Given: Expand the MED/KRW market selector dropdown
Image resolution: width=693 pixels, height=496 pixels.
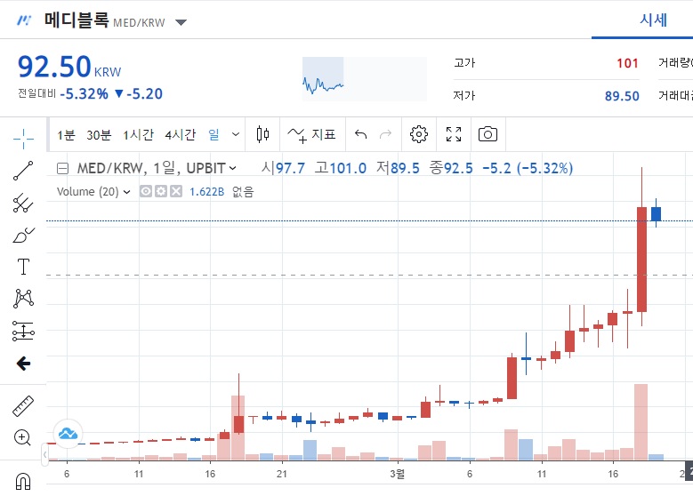Looking at the screenshot, I should click(x=181, y=22).
